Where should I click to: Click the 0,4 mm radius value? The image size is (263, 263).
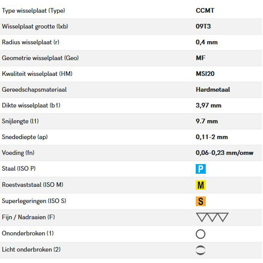(206, 42)
